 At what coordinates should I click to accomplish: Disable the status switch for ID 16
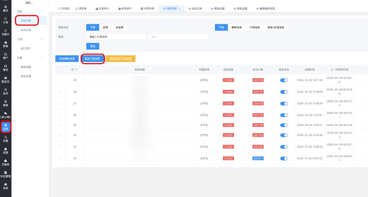284,158
